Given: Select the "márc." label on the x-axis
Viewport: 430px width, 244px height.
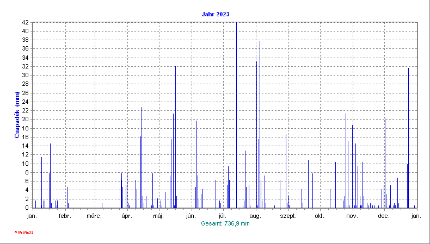Looking at the screenshot, I should pyautogui.click(x=94, y=216).
